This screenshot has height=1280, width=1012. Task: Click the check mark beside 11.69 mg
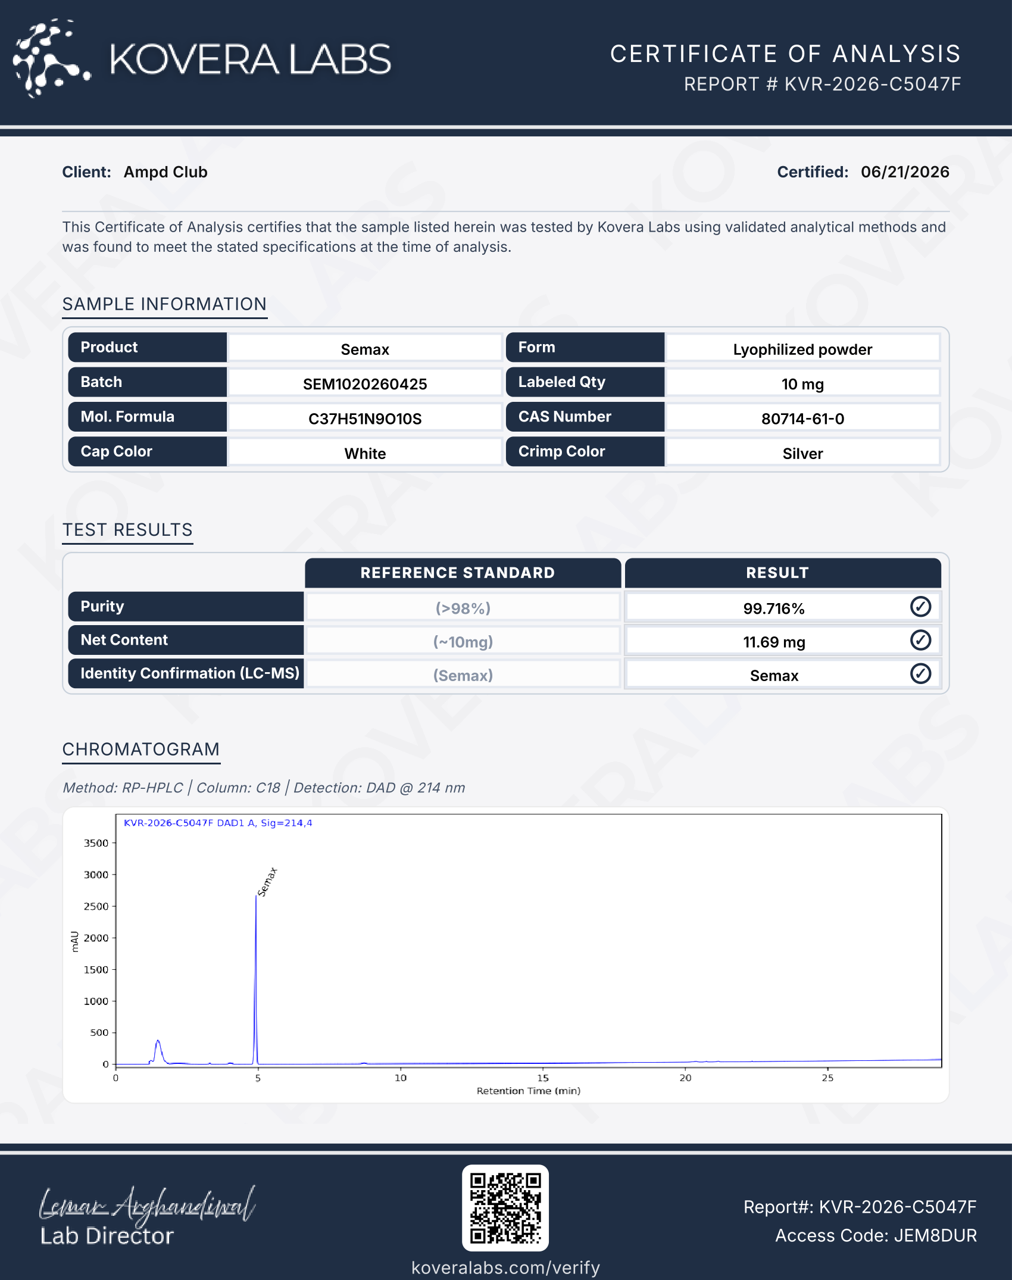tap(920, 640)
